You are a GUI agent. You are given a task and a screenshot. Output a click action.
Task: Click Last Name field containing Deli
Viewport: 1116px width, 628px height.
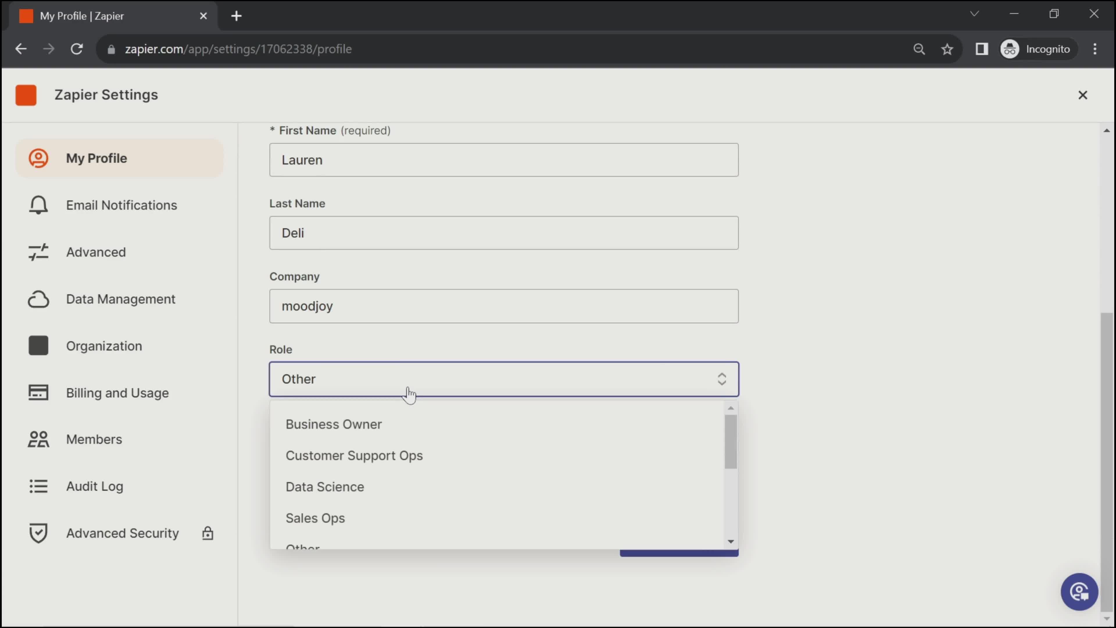[504, 233]
